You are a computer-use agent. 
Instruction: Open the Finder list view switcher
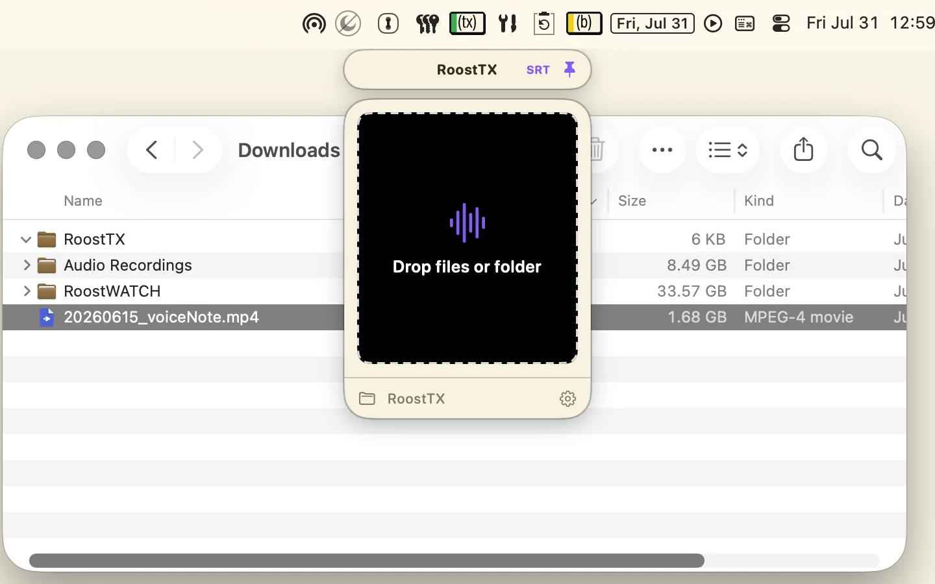728,150
